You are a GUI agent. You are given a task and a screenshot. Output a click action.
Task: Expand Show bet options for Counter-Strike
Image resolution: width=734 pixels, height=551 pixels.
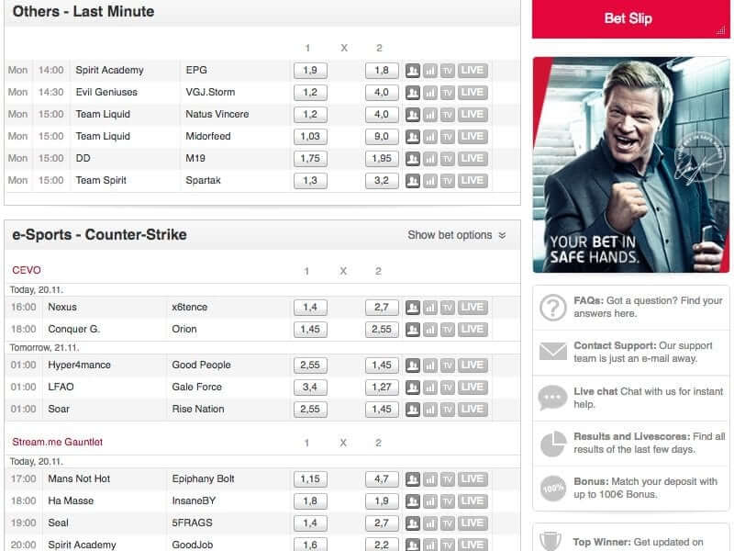[456, 235]
